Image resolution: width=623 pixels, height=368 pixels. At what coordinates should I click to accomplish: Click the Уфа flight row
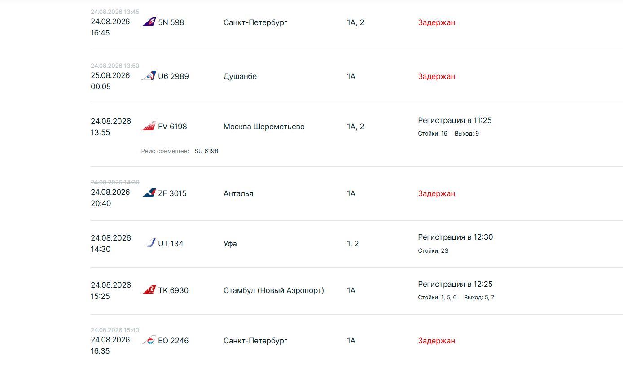coord(357,244)
